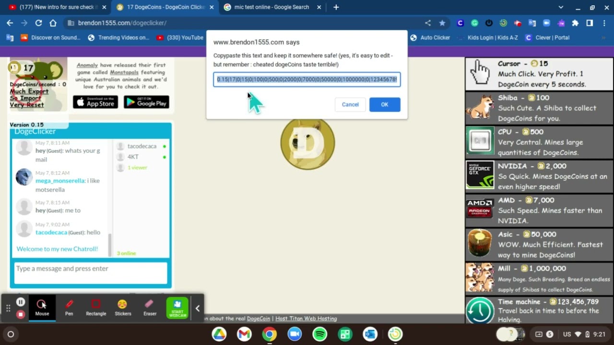Screen dimensions: 614x345
Task: Open system tray clock 9:21
Action: click(599, 334)
